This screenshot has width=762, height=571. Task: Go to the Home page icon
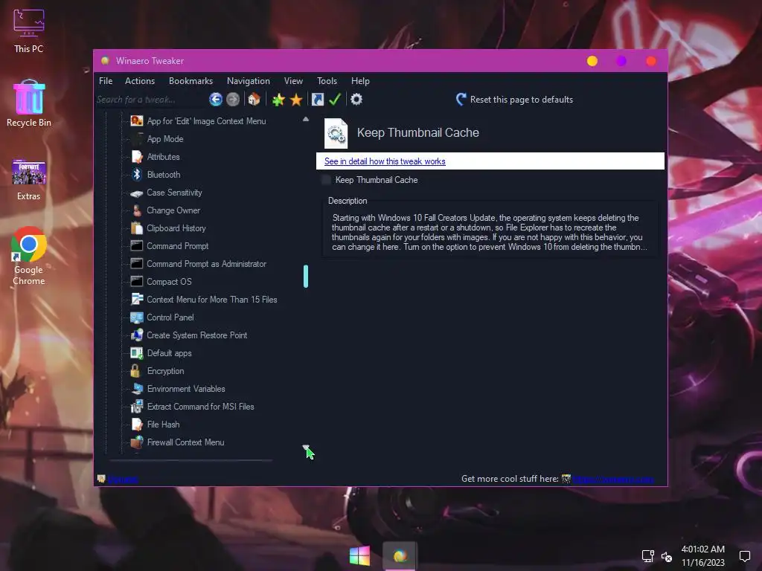pos(254,100)
